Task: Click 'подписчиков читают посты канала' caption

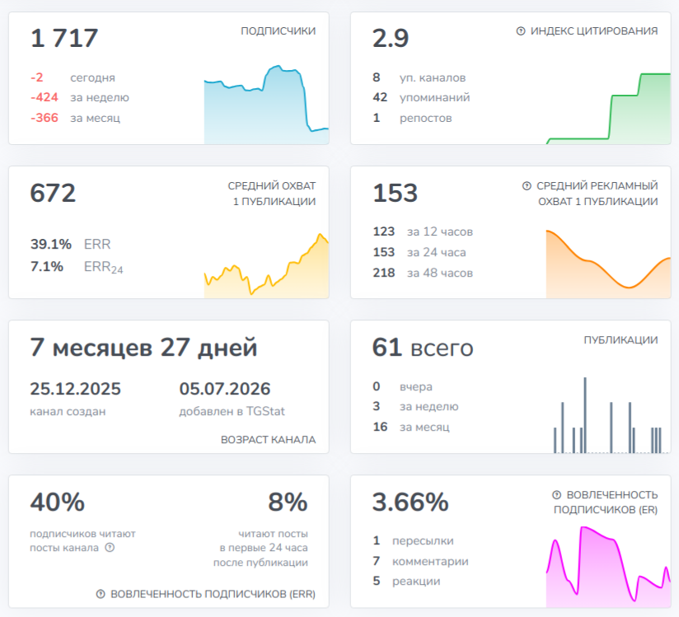Action: 82,540
